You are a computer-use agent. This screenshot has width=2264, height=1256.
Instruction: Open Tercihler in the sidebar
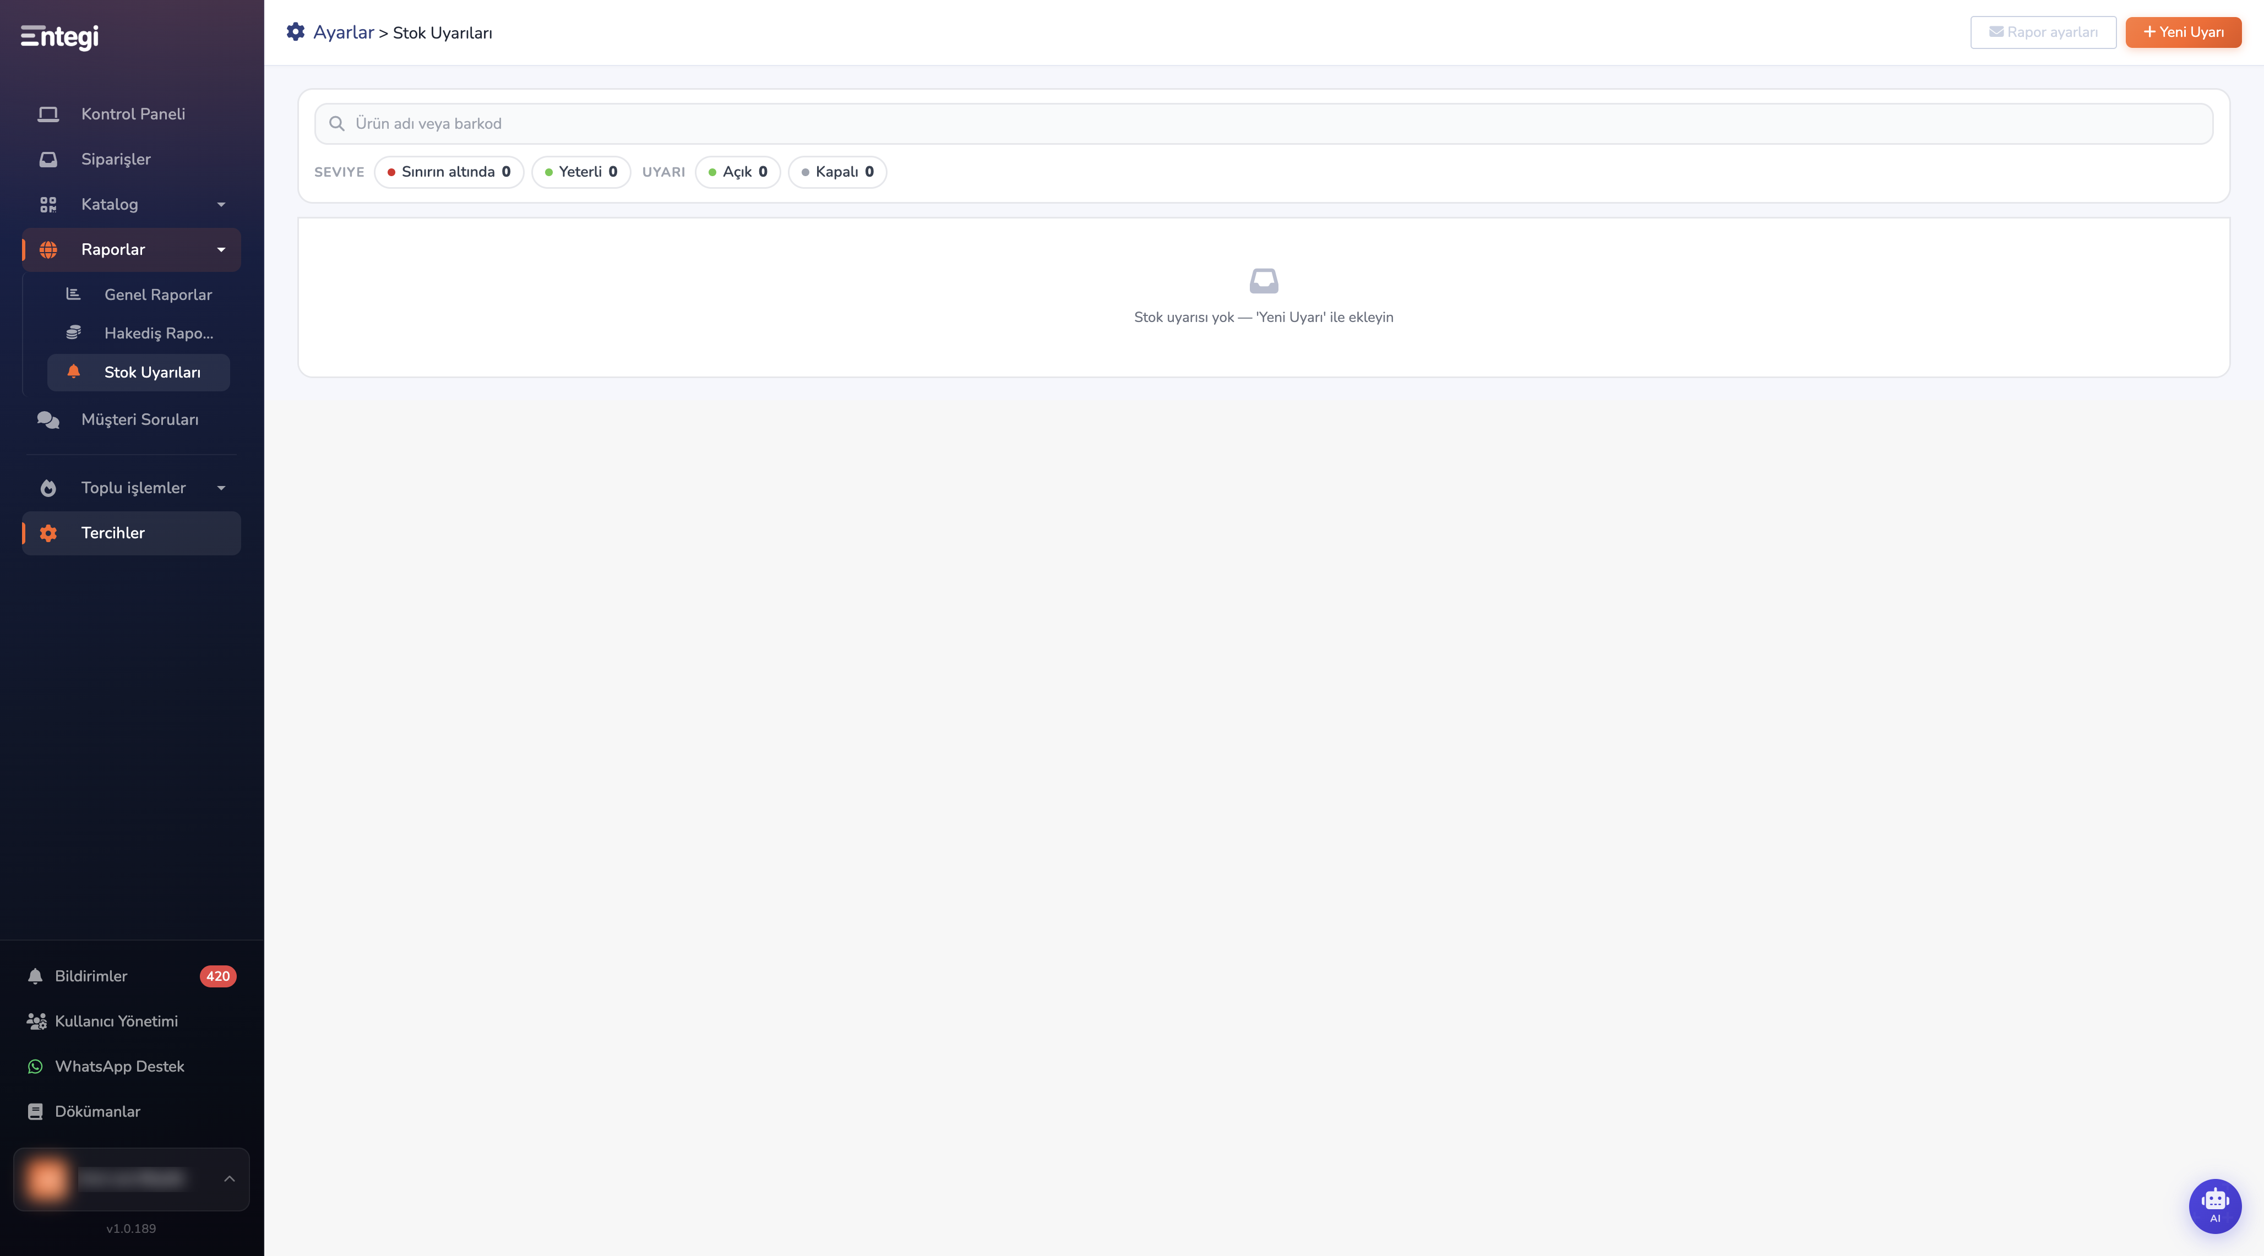pyautogui.click(x=132, y=533)
